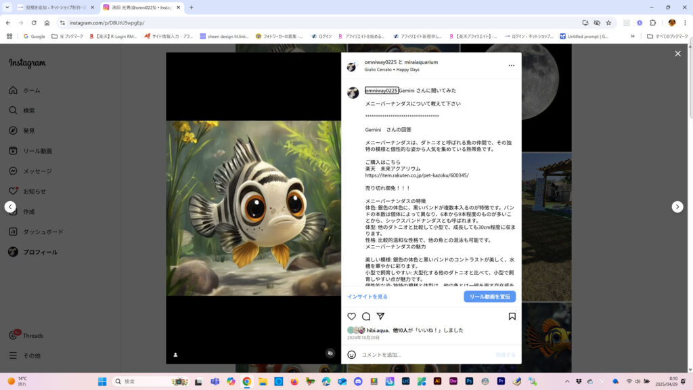Switch to first browser tab 投稿を追加
The image size is (693, 390).
(55, 7)
